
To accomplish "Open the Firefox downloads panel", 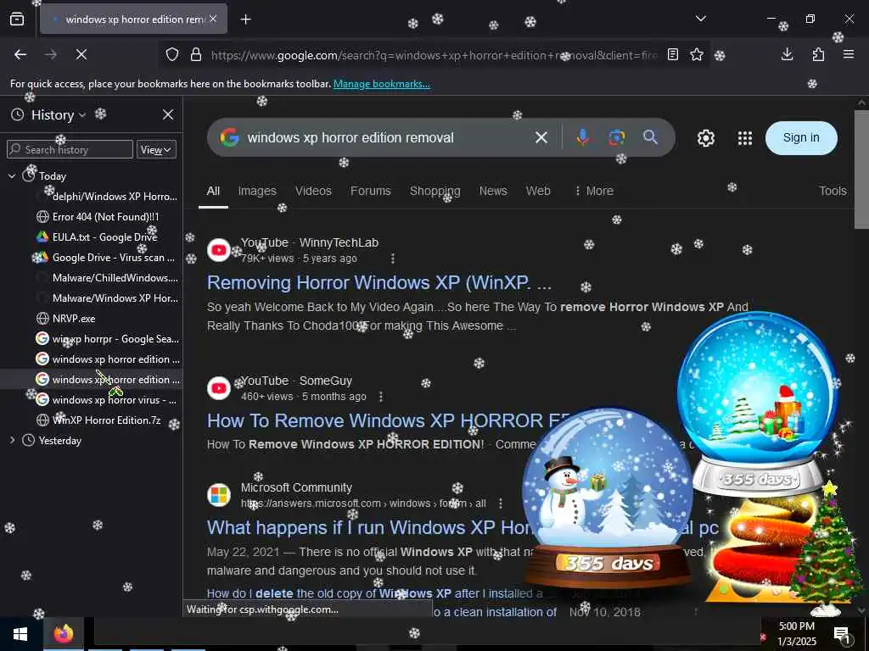I will point(787,54).
